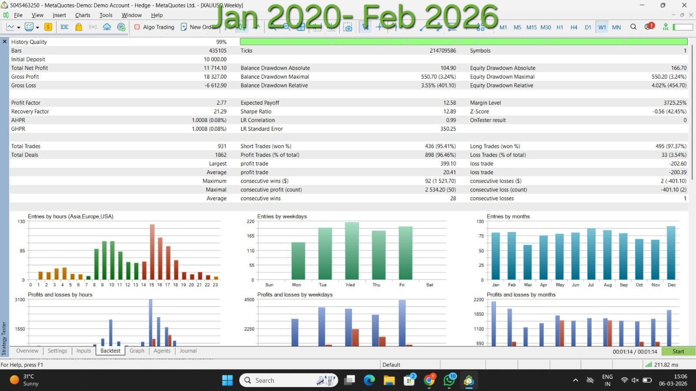This screenshot has height=391, width=696.
Task: Switch chart to MN monthly timeframe
Action: coord(616,27)
